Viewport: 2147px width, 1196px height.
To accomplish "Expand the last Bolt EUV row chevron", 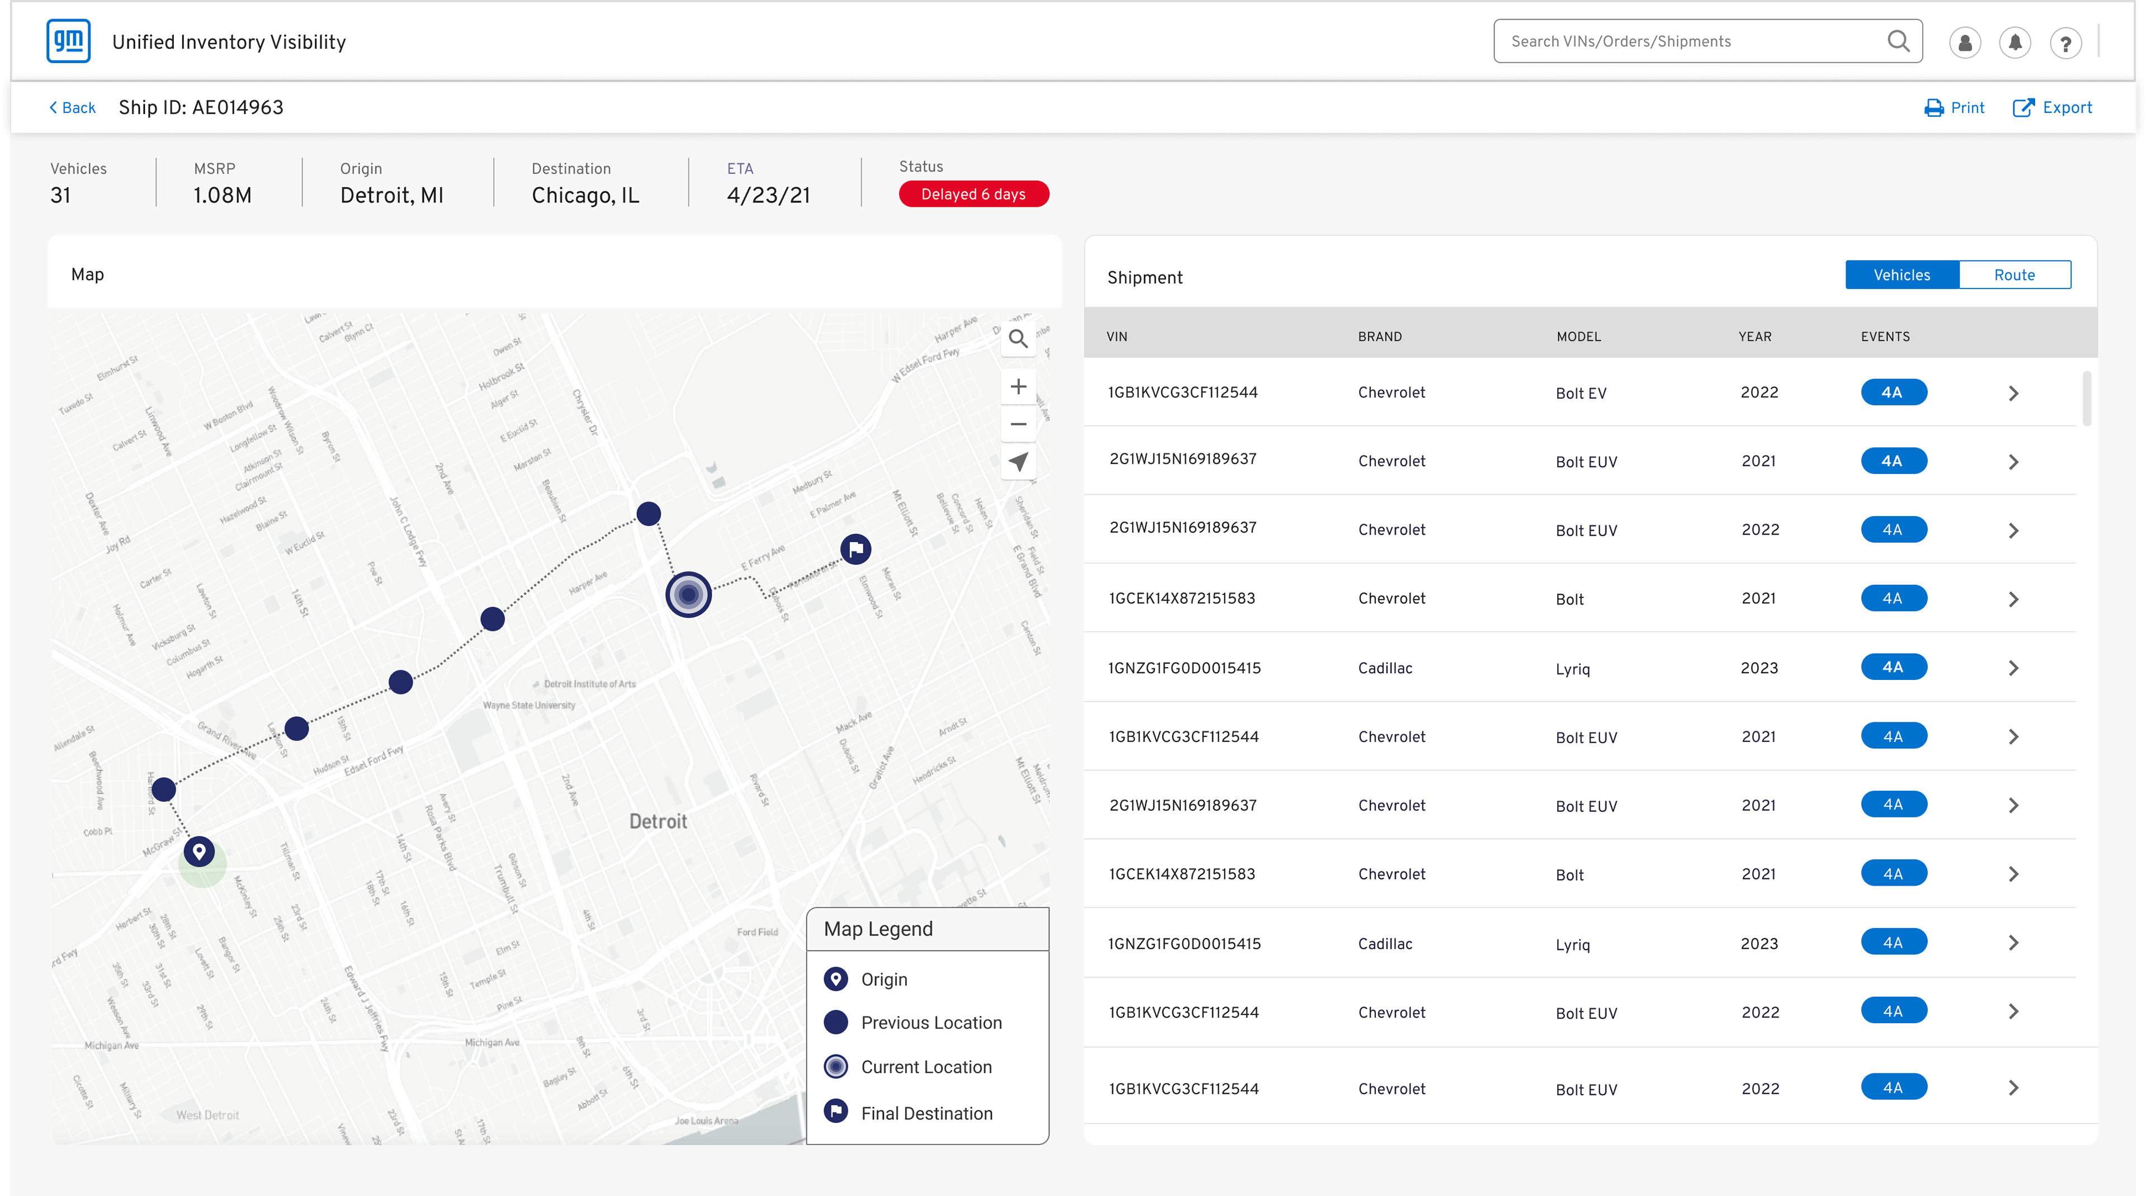I will [x=2013, y=1088].
